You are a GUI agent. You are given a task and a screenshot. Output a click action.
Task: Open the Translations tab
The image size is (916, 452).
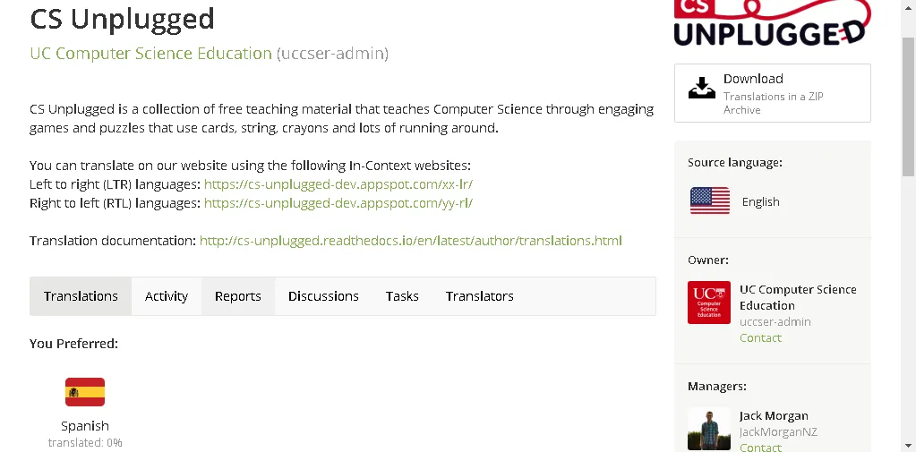pyautogui.click(x=81, y=296)
